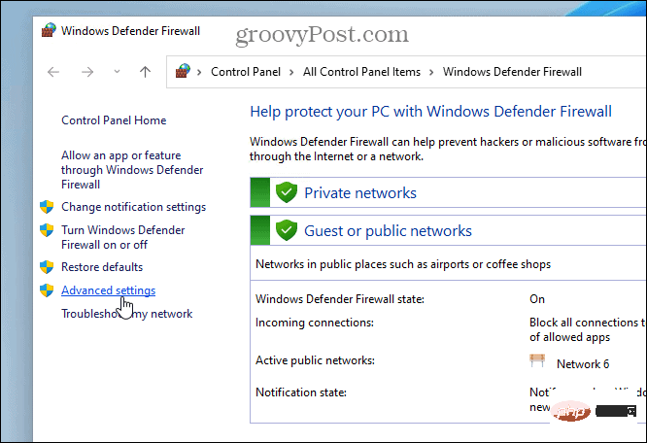The height and width of the screenshot is (443, 647).
Task: Click the Help protect your PC heading
Action: click(x=430, y=112)
